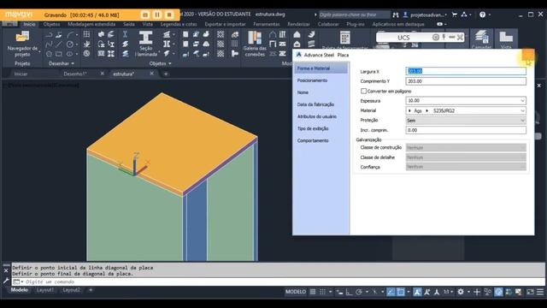Close the command line panel

coord(6,270)
